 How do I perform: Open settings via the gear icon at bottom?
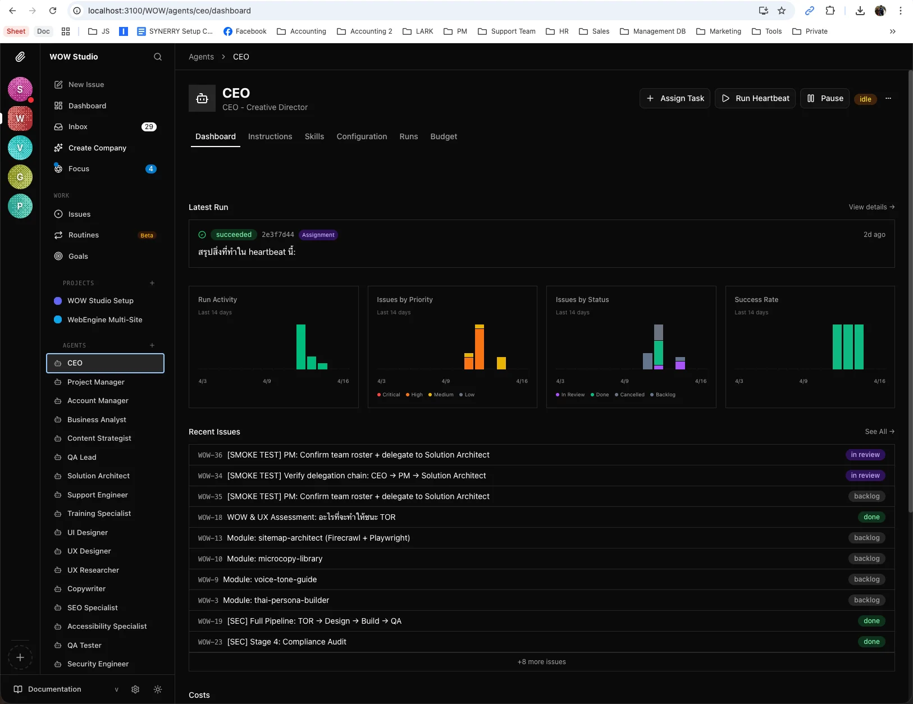(135, 689)
